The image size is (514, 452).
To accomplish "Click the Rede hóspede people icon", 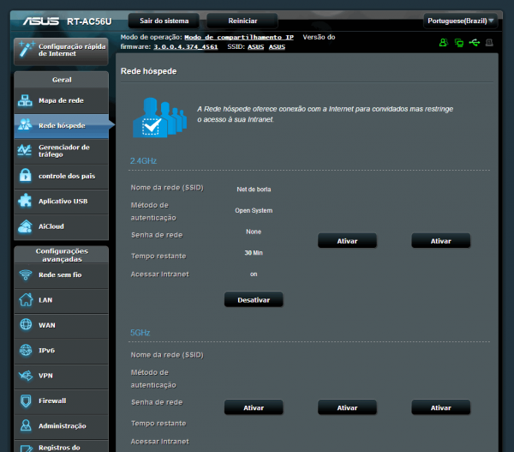I will (25, 124).
